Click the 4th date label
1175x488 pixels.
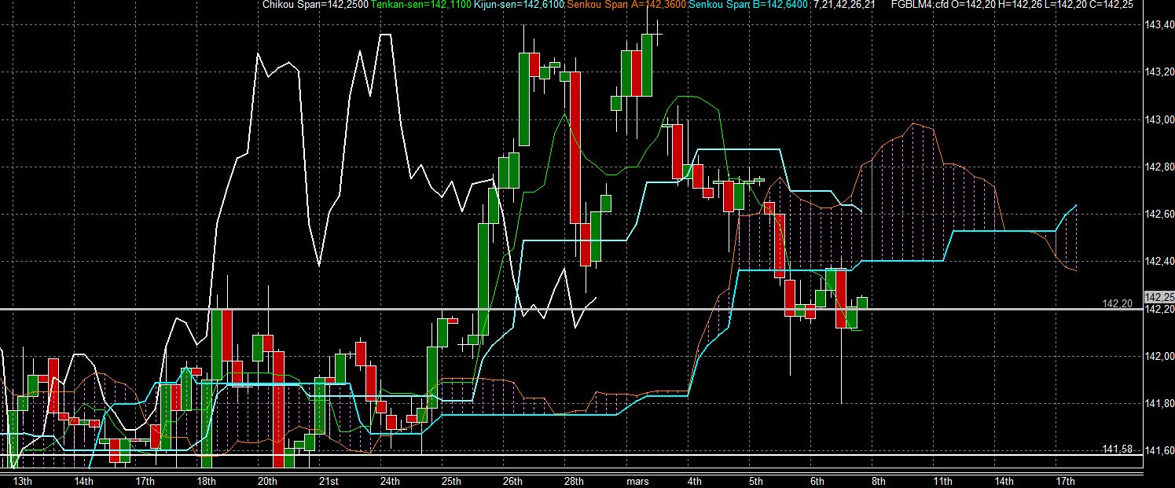(695, 481)
